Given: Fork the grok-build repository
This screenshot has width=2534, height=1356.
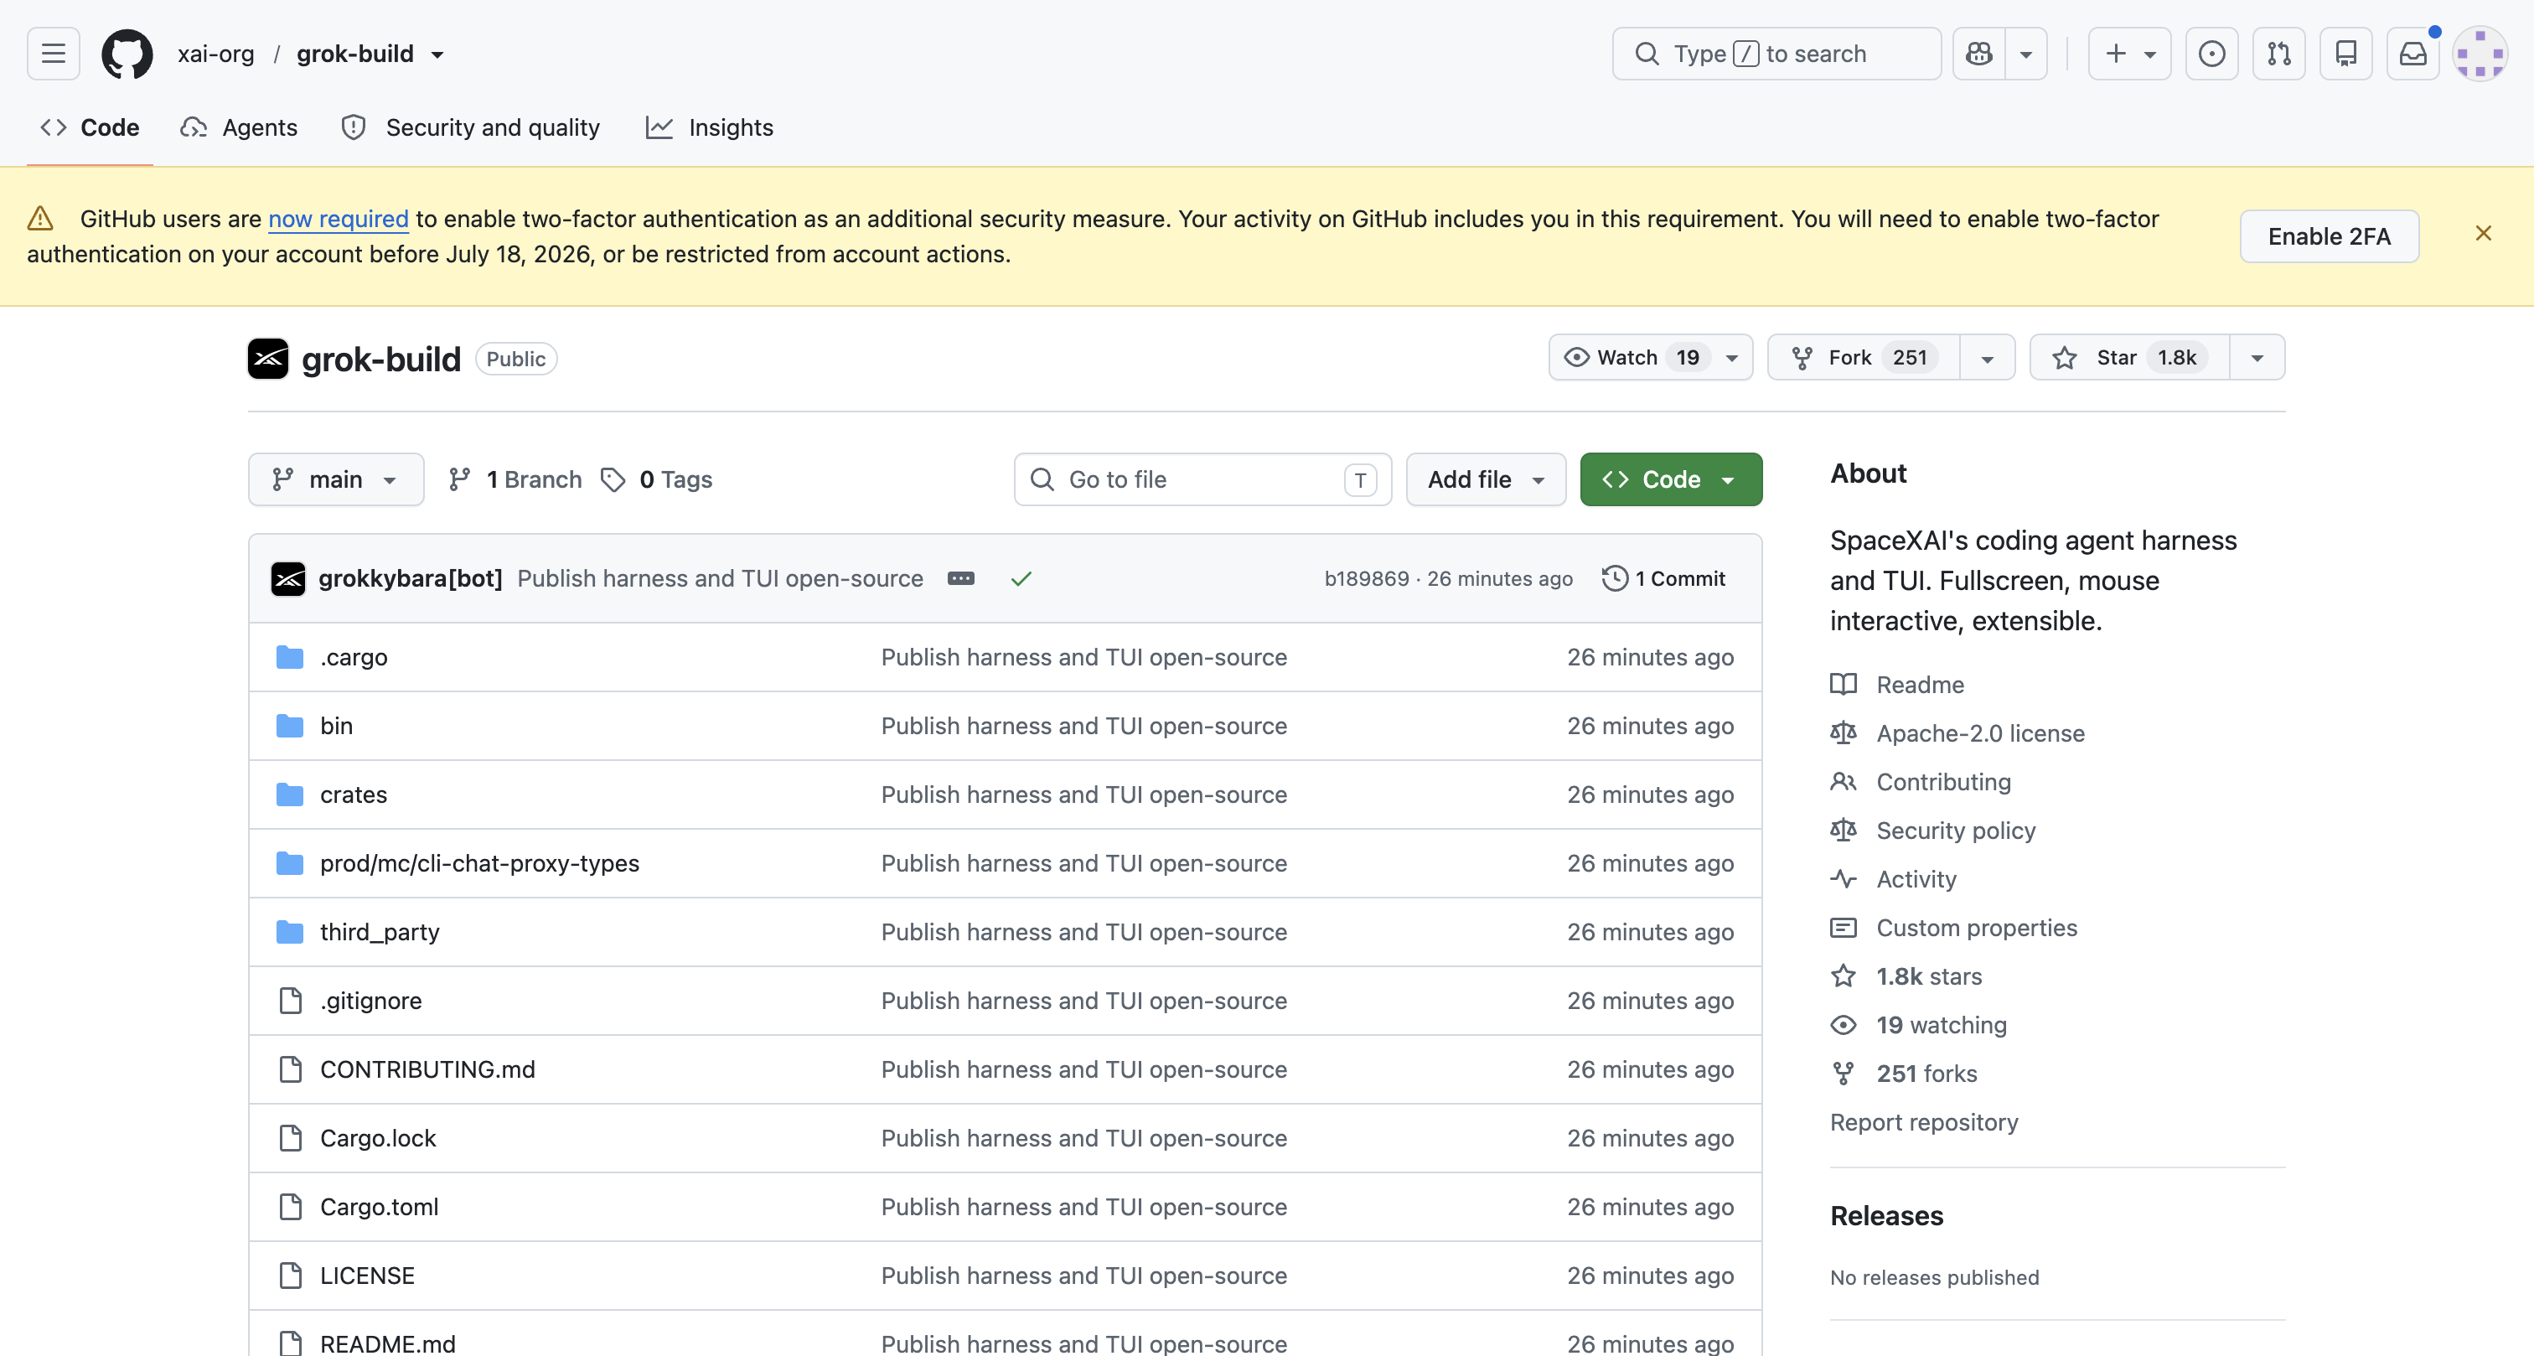Looking at the screenshot, I should (1864, 357).
